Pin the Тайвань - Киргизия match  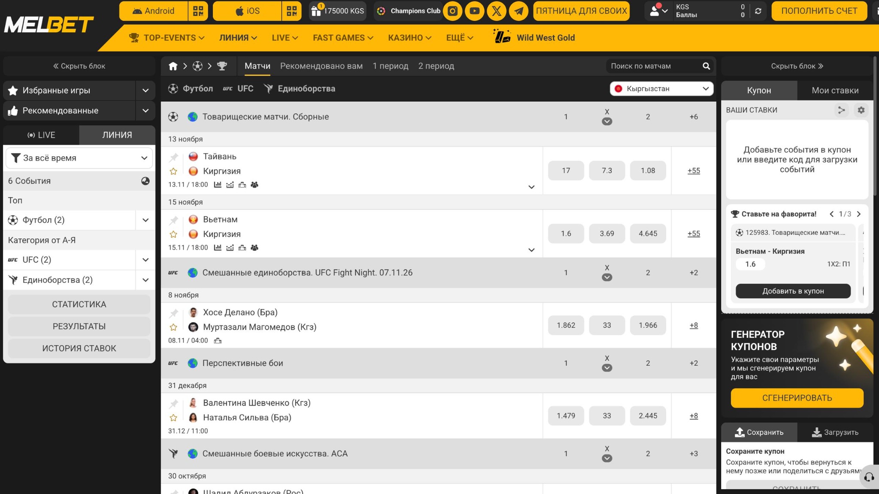tap(173, 157)
